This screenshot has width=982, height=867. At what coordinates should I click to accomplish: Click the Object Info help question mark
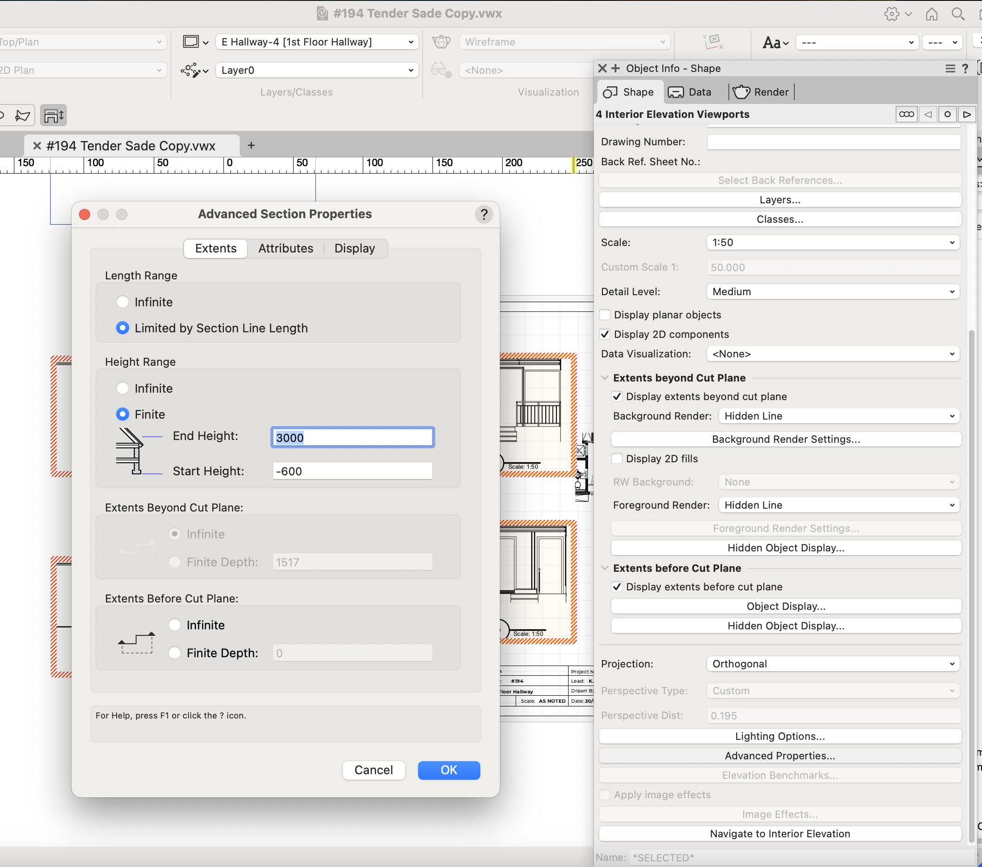pyautogui.click(x=964, y=69)
